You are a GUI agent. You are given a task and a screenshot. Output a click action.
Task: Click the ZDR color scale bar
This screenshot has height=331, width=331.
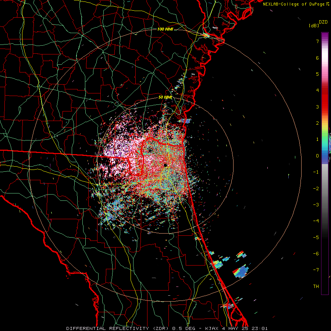pyautogui.click(x=325, y=163)
